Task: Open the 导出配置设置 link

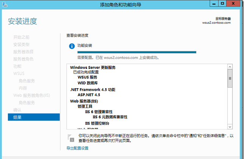Action: [x=77, y=148]
